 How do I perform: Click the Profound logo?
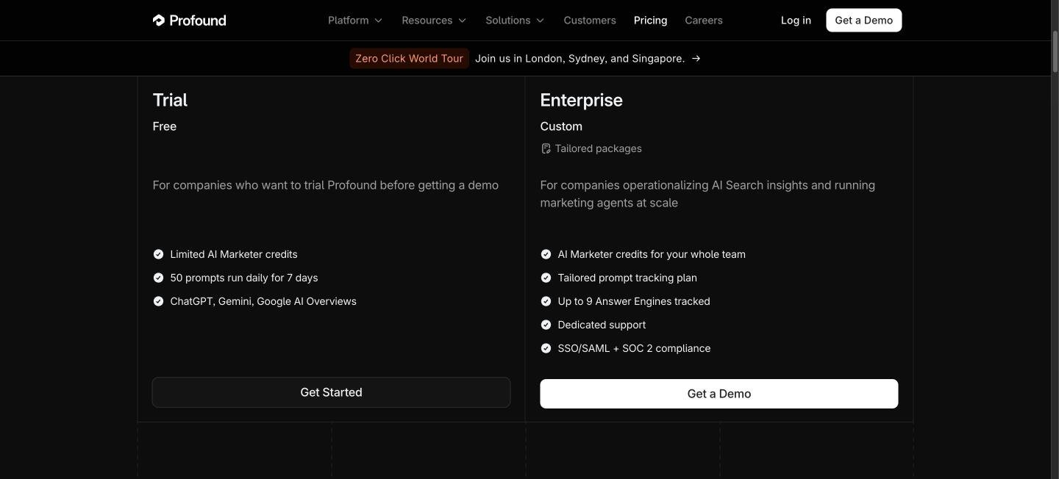point(189,21)
